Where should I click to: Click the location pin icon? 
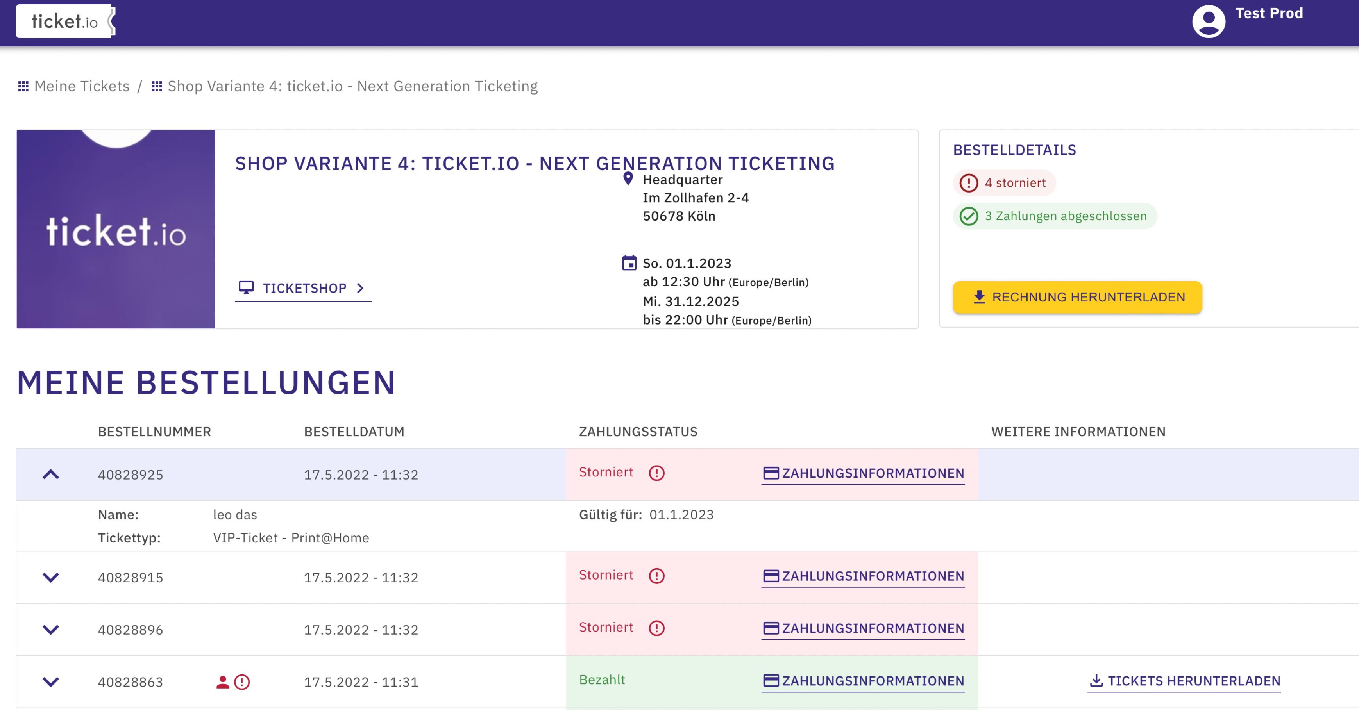tap(628, 178)
